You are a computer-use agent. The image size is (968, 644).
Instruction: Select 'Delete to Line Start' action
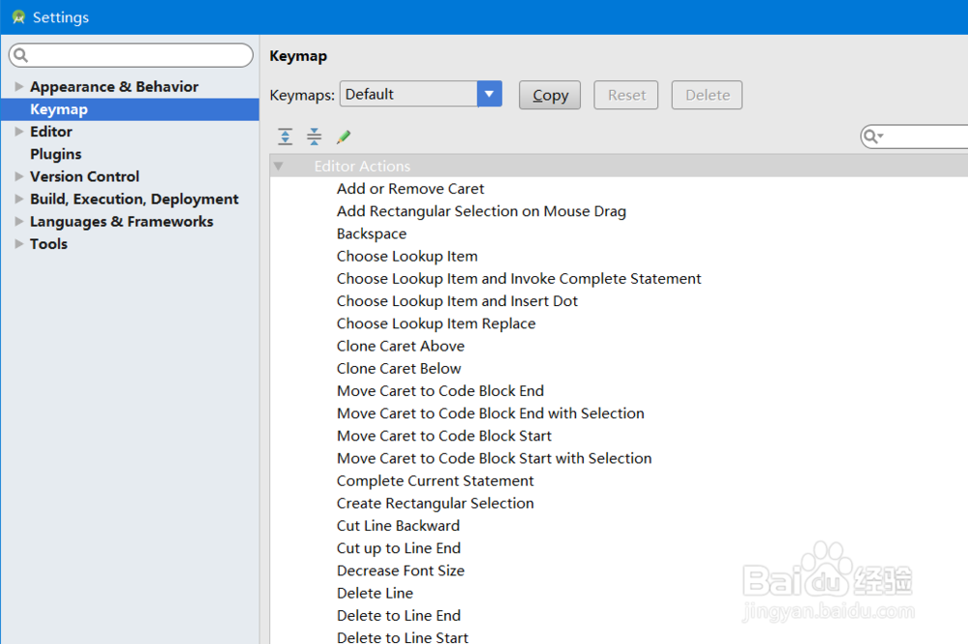click(403, 636)
